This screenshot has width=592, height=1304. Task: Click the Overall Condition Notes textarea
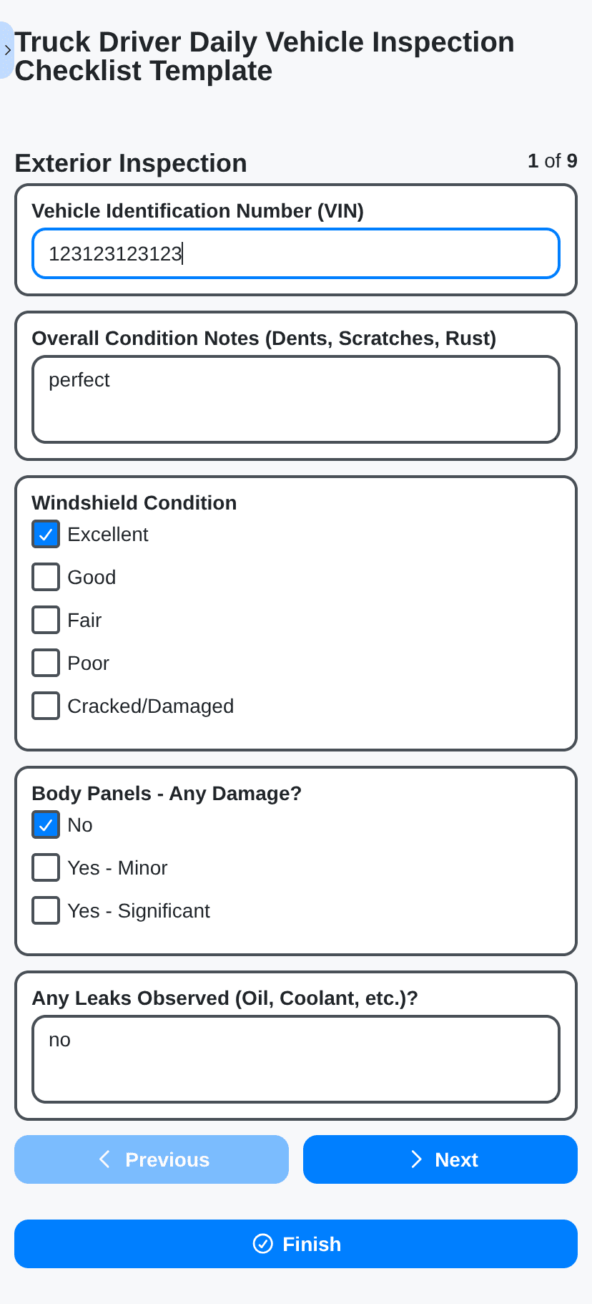(296, 399)
